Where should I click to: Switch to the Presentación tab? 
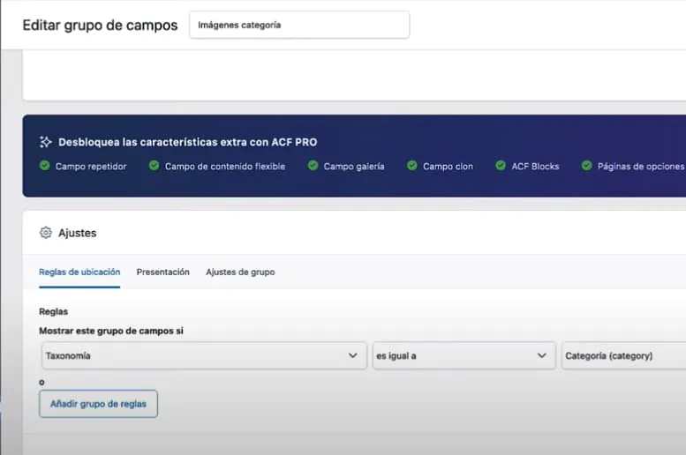[x=162, y=272]
